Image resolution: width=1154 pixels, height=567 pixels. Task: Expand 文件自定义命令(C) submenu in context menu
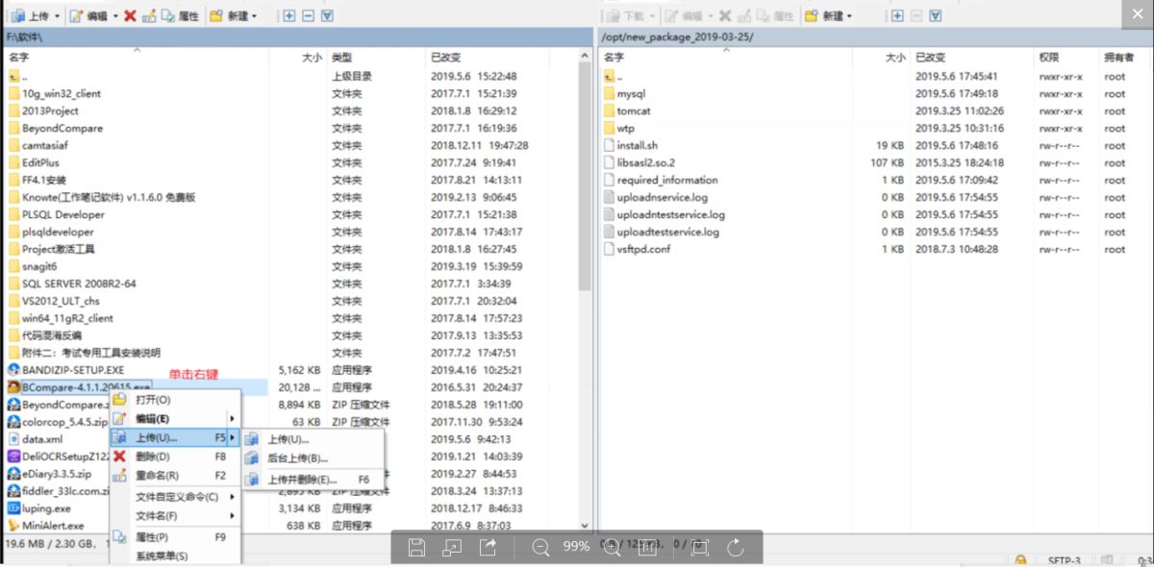pyautogui.click(x=178, y=497)
